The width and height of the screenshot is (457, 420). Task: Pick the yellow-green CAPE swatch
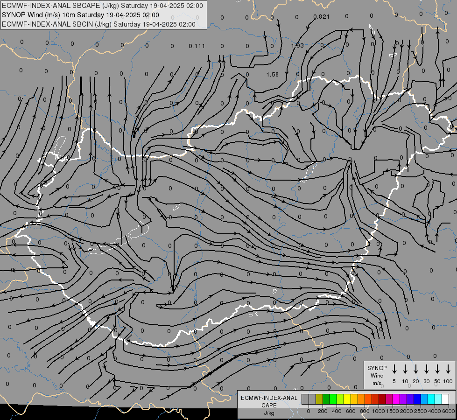(340, 399)
